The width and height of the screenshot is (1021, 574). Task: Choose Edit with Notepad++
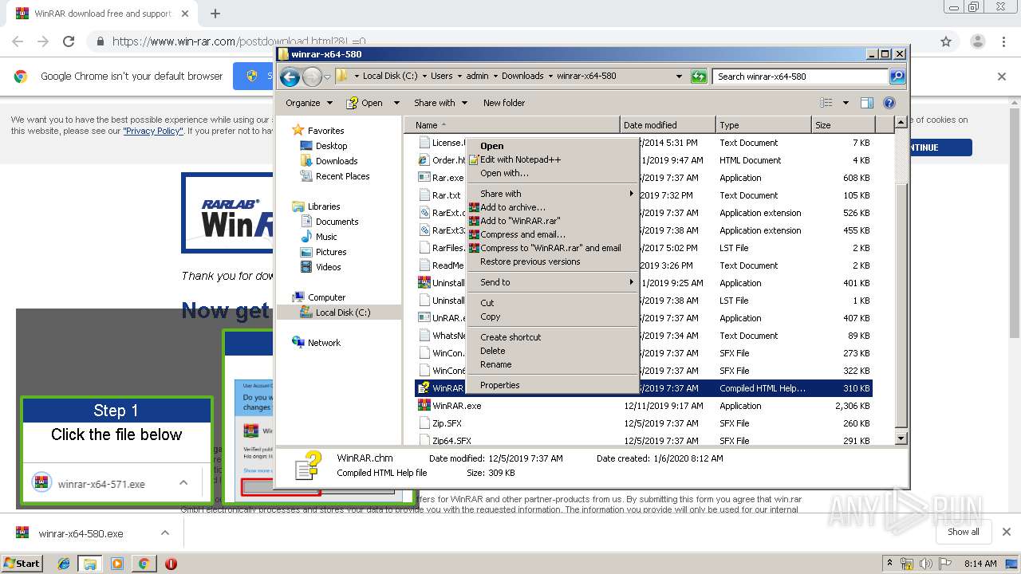point(552,159)
